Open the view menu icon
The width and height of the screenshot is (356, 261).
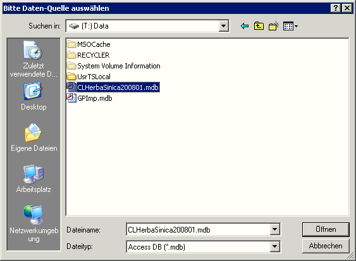290,27
